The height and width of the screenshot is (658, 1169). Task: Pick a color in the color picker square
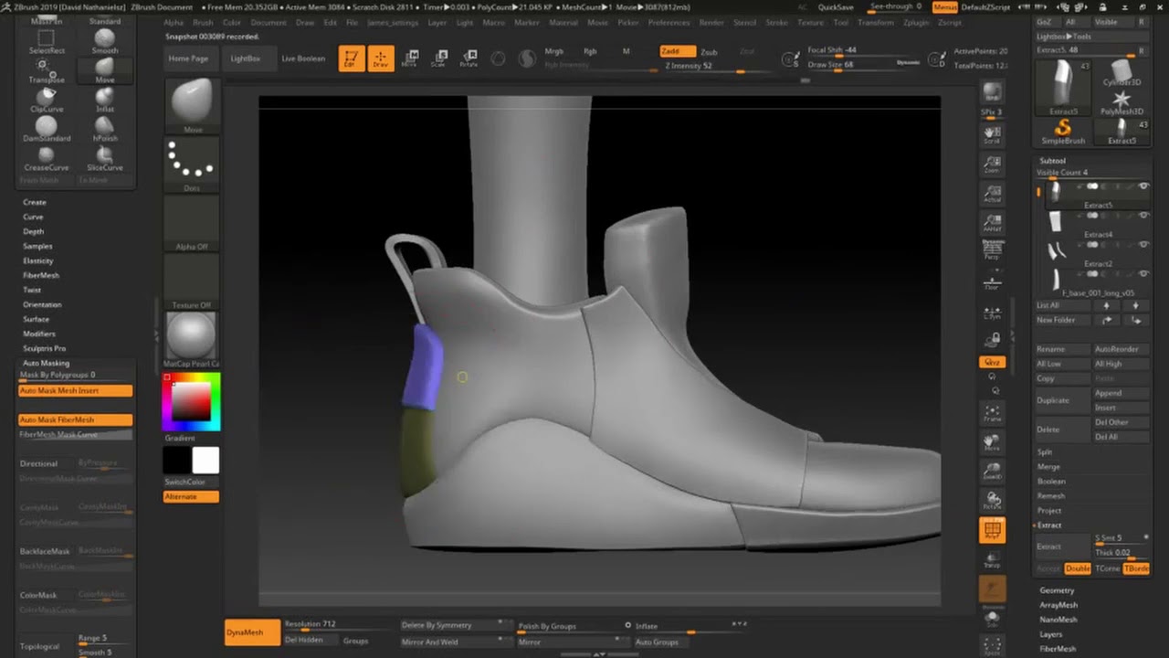tap(192, 402)
